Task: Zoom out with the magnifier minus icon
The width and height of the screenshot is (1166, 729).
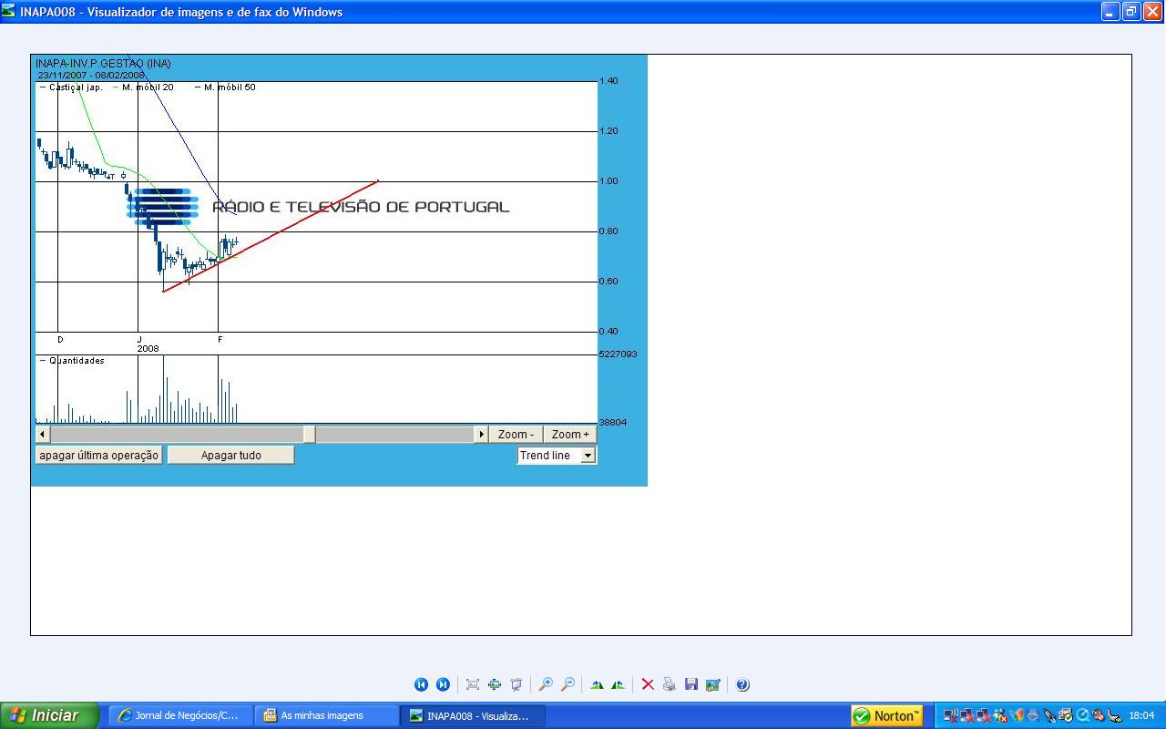Action: coord(568,684)
